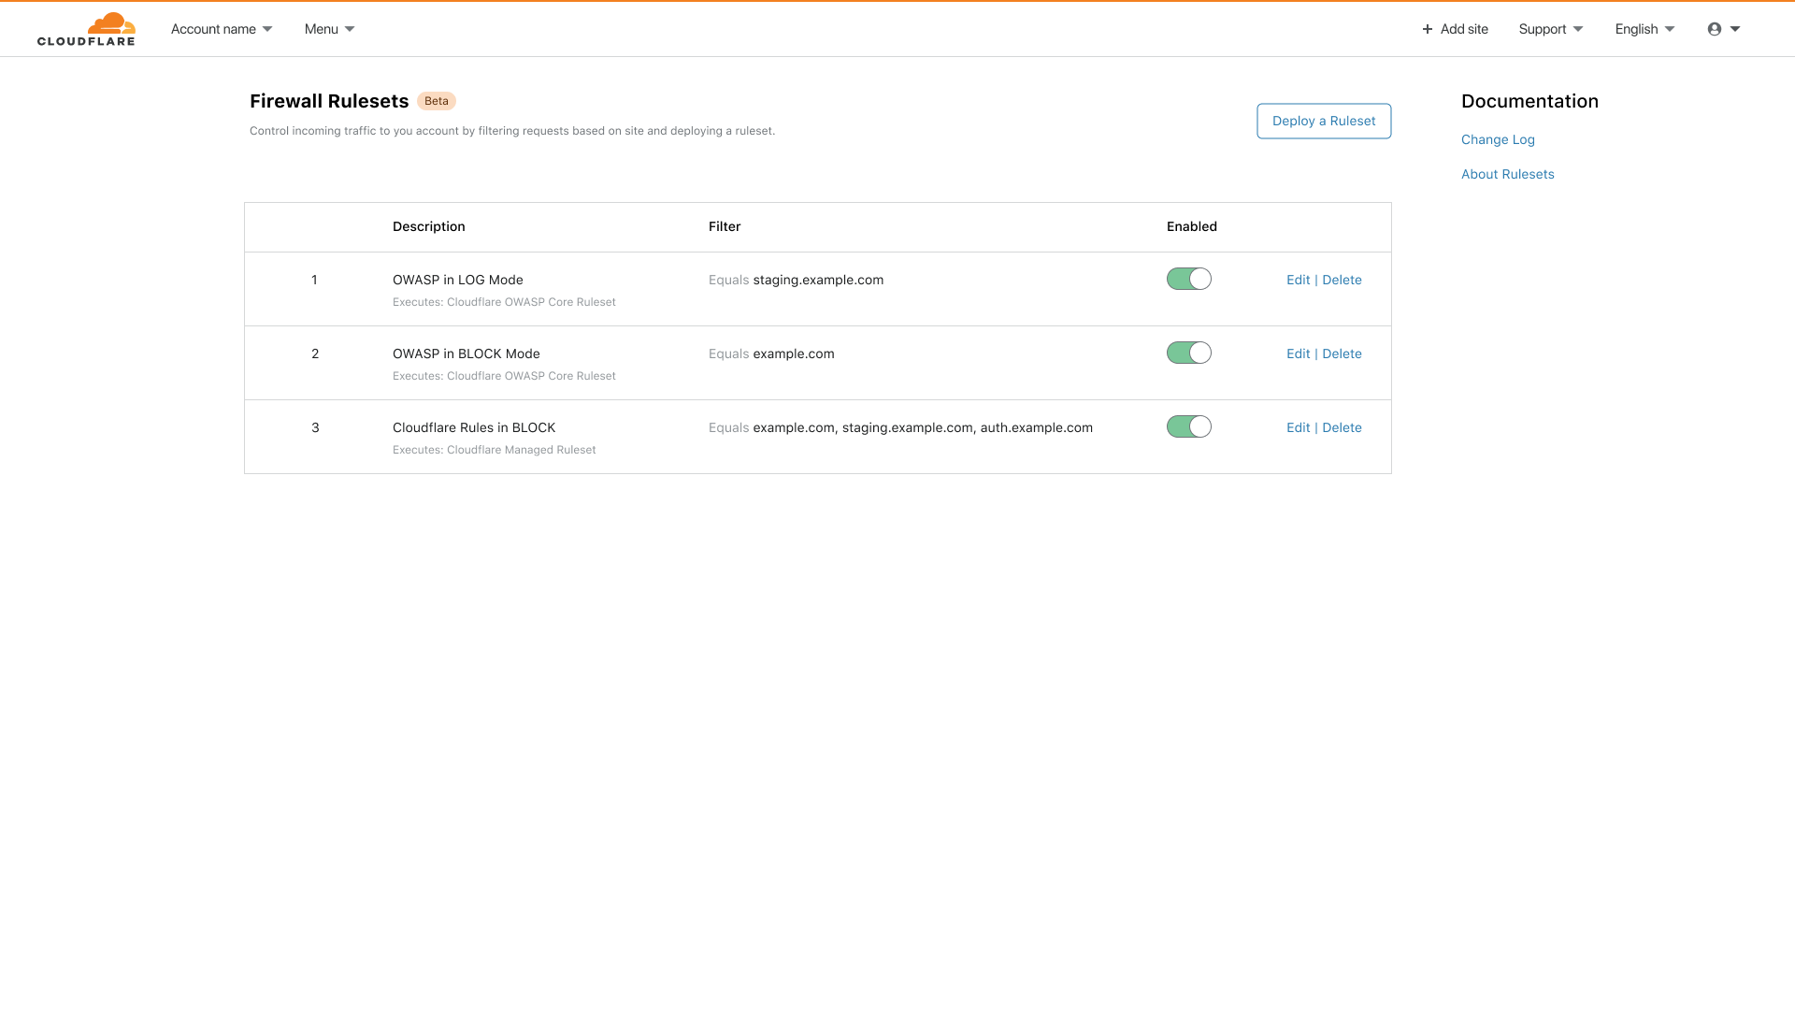Screen dimensions: 1795x1010
Task: Click the English language dropdown icon
Action: click(x=1671, y=28)
